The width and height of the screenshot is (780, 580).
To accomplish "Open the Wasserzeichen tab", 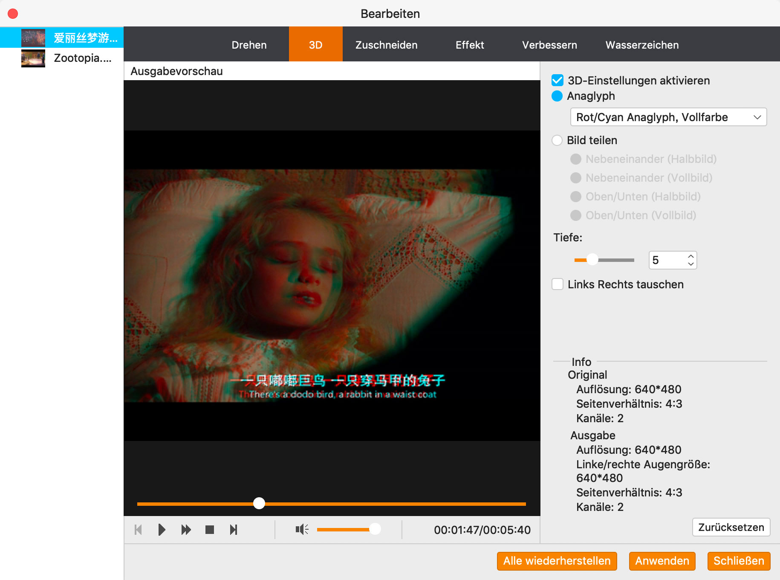I will [642, 45].
